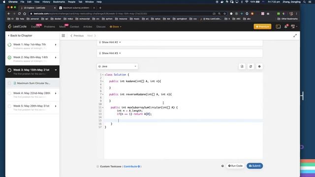315x177 pixels.
Task: Click the Contribute link
Action: coord(131,166)
